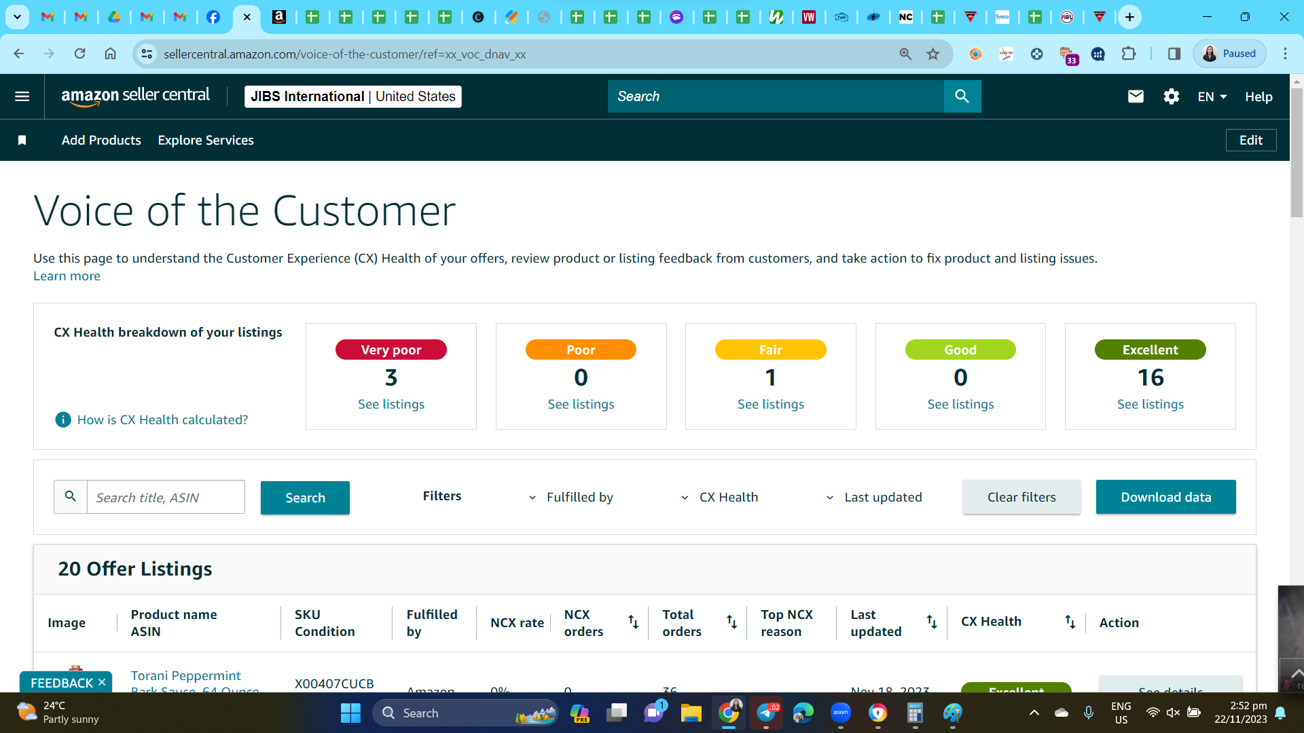
Task: Open the Chrome three-dot menu
Action: point(1285,54)
